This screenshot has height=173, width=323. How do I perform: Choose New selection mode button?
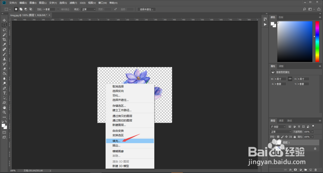16,9
